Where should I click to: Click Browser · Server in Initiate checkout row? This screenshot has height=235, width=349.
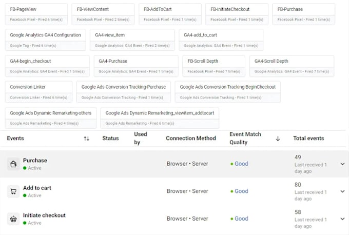[187, 219]
